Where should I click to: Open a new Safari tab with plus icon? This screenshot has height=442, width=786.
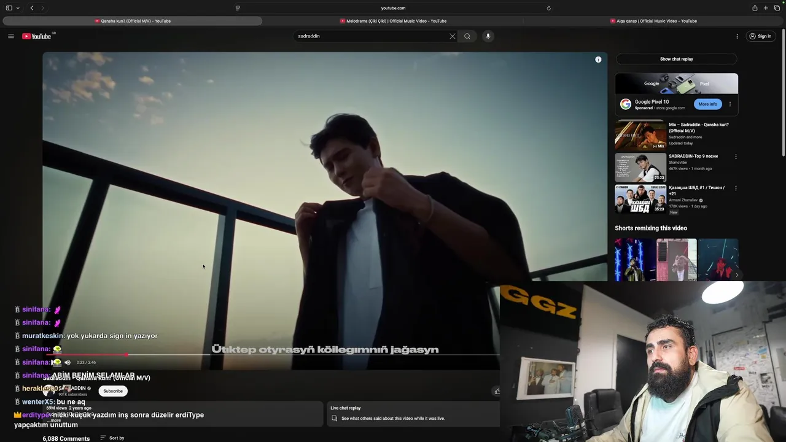coord(766,8)
